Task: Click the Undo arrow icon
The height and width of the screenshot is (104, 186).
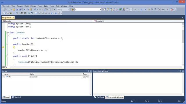Action: [x=35, y=10]
